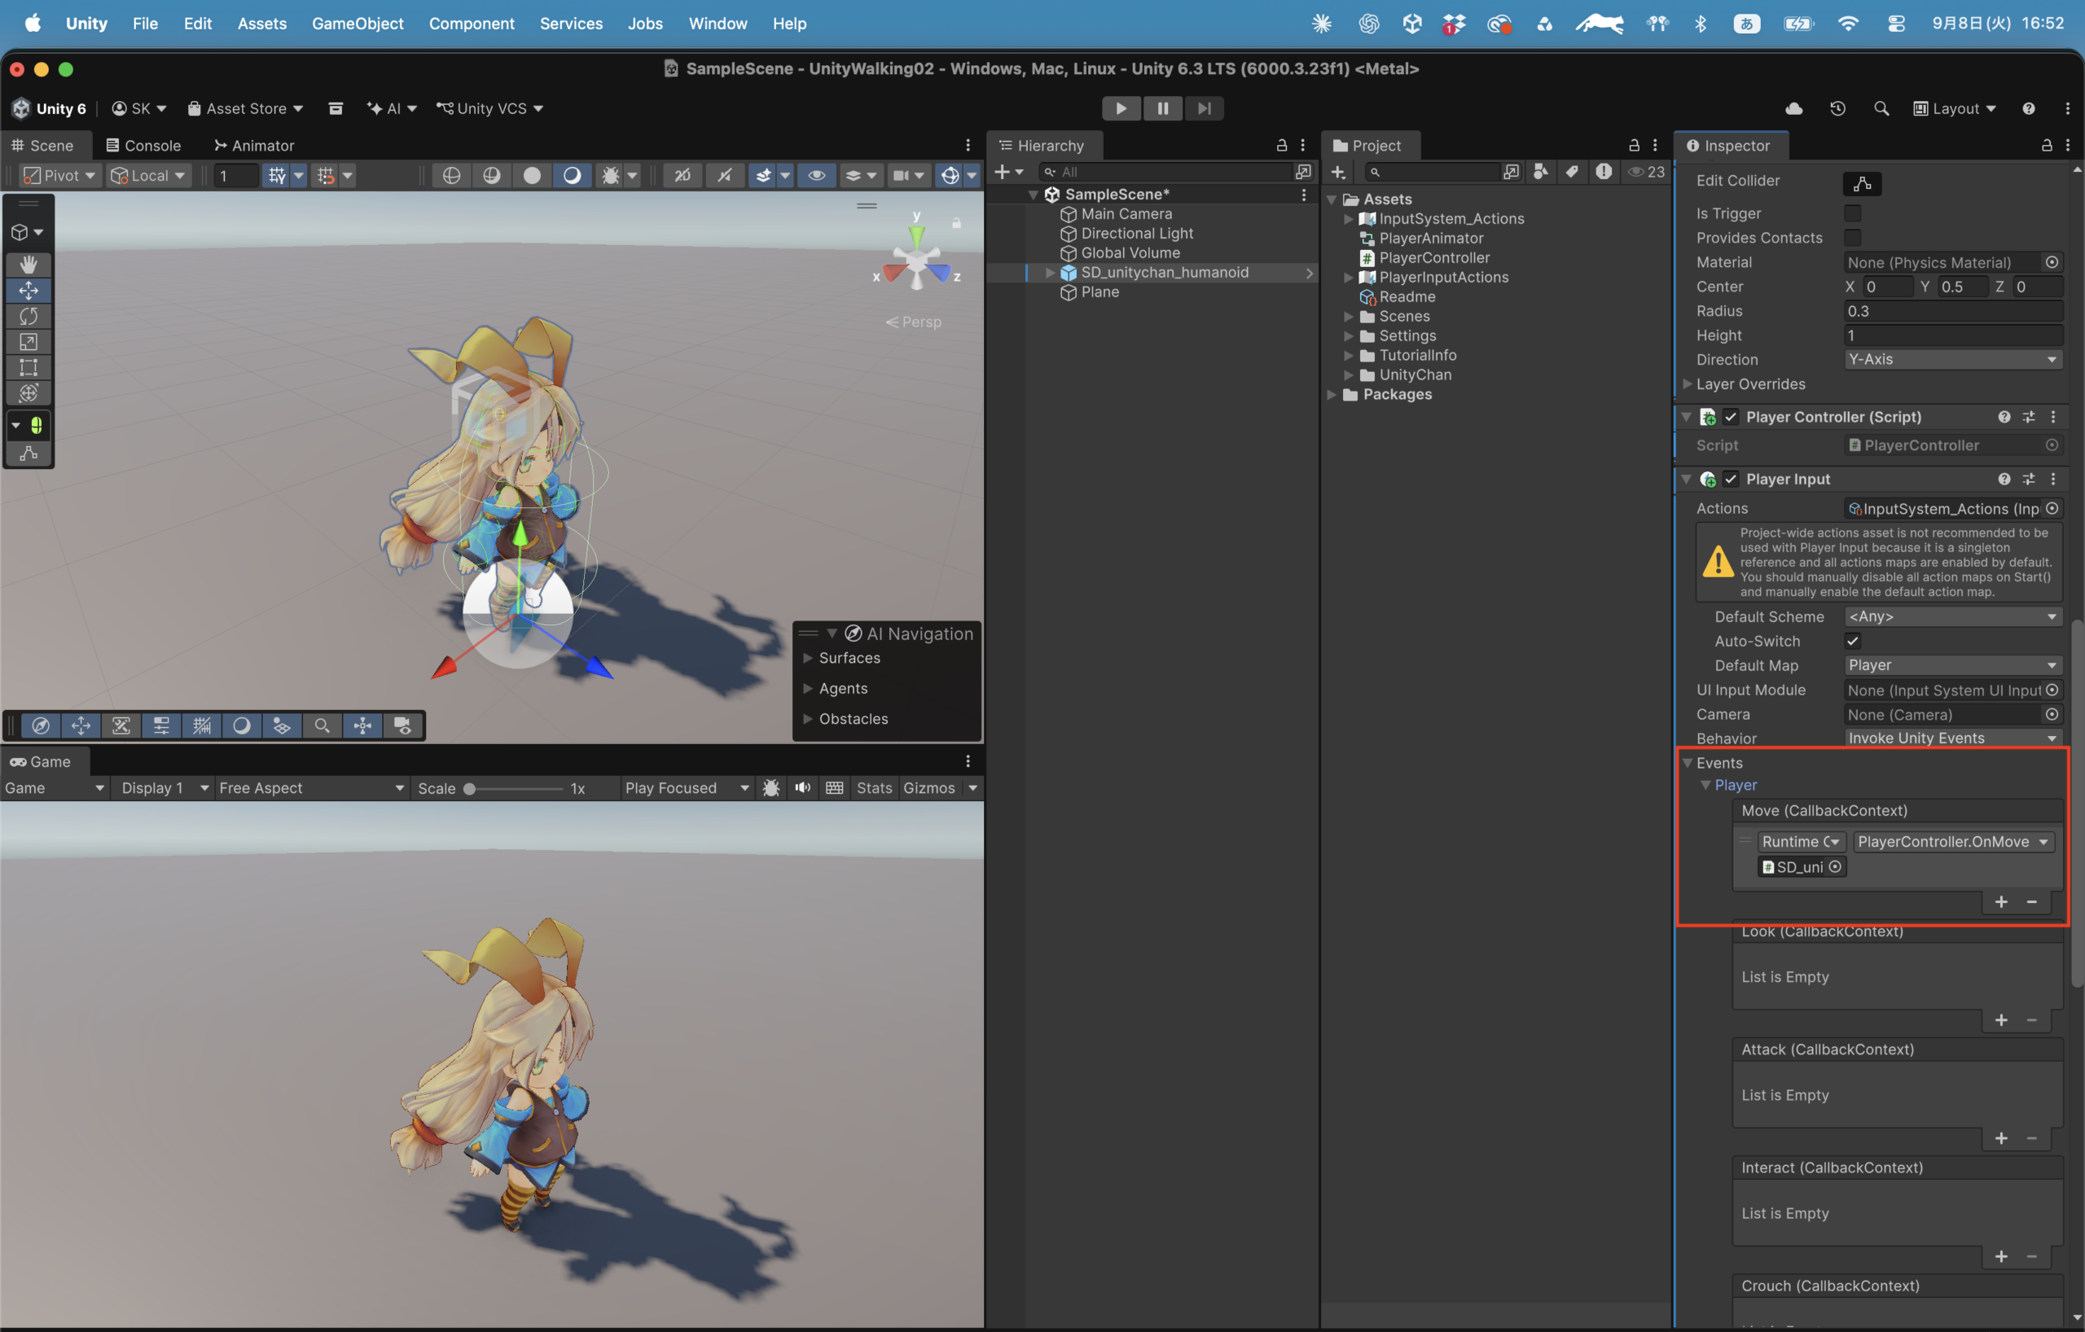Open Player Input three-dot menu
2085x1332 pixels.
click(2053, 479)
